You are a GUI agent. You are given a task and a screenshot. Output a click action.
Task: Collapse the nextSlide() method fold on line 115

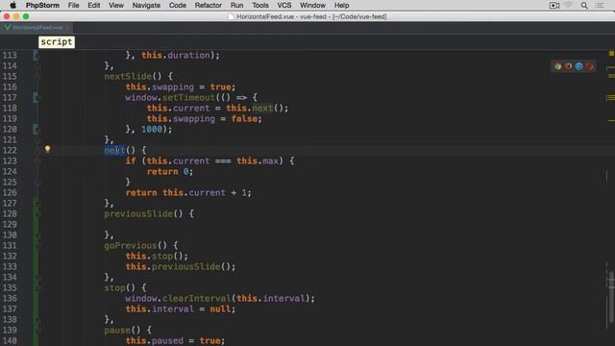click(x=37, y=76)
